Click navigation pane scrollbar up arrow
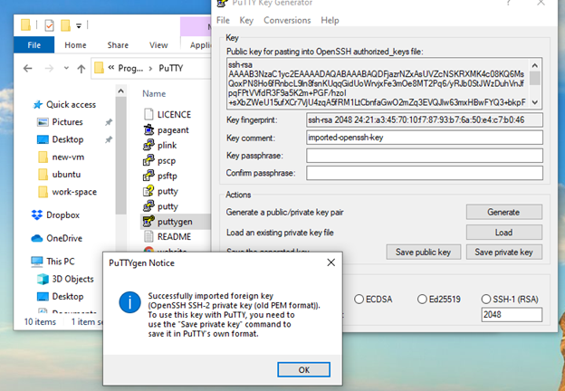565x391 pixels. click(x=121, y=91)
